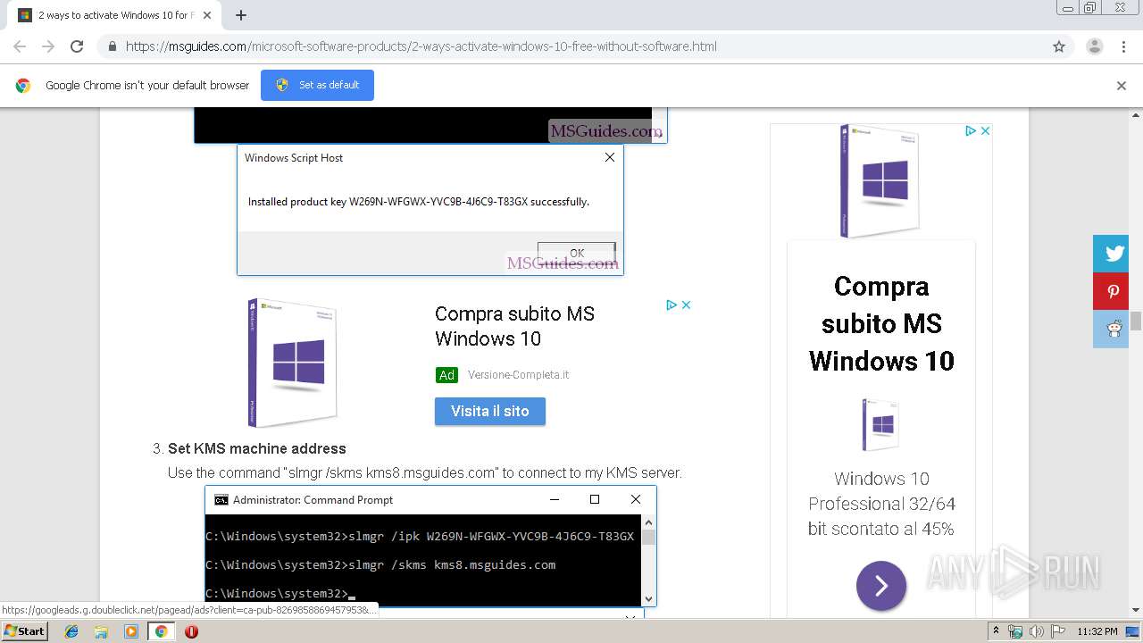Open File Explorer from taskbar

pyautogui.click(x=101, y=631)
